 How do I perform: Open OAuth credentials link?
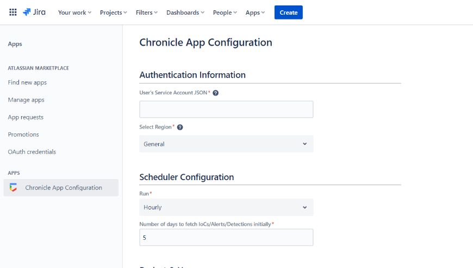click(32, 152)
